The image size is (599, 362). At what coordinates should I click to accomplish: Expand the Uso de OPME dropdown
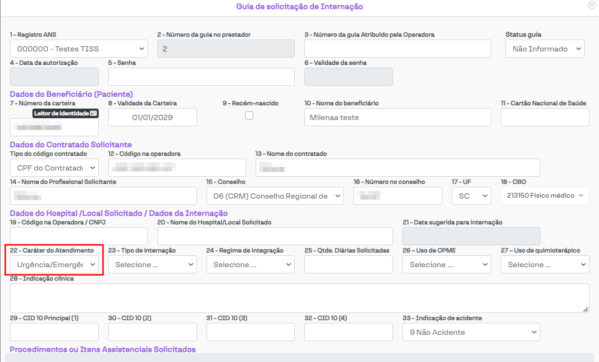click(x=446, y=264)
